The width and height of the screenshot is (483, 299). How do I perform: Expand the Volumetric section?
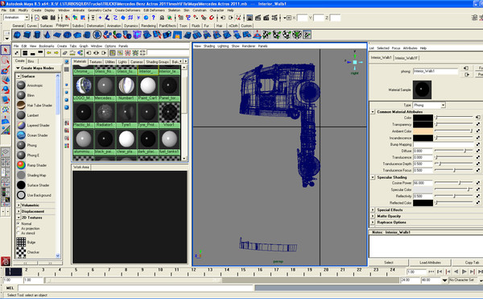pyautogui.click(x=19, y=205)
